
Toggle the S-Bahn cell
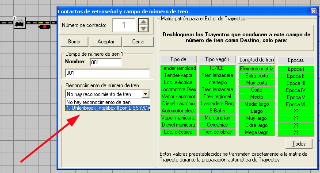(x=217, y=111)
